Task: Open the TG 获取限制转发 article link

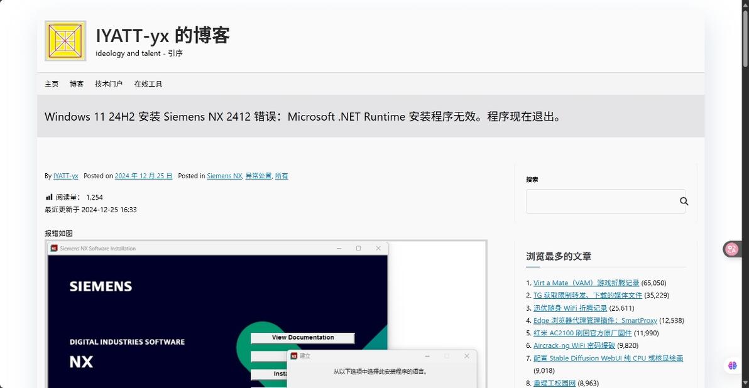Action: 588,296
